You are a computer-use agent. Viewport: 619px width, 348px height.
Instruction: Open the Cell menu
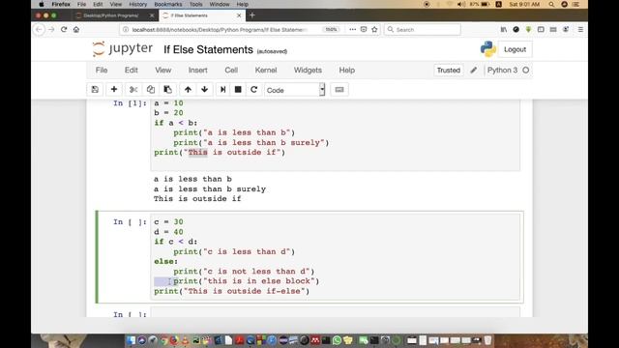231,71
